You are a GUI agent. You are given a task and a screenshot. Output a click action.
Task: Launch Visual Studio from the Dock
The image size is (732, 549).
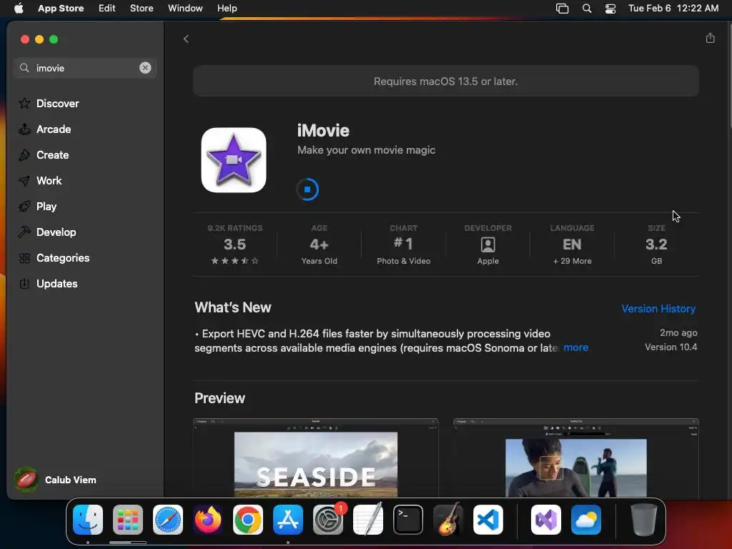coord(545,520)
